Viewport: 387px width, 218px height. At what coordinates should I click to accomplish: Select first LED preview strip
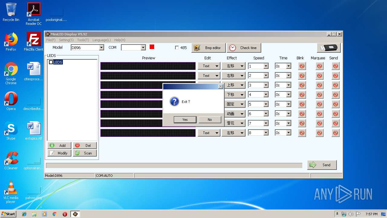coord(148,66)
